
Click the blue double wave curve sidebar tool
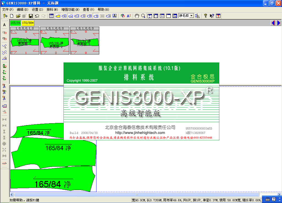4,52
